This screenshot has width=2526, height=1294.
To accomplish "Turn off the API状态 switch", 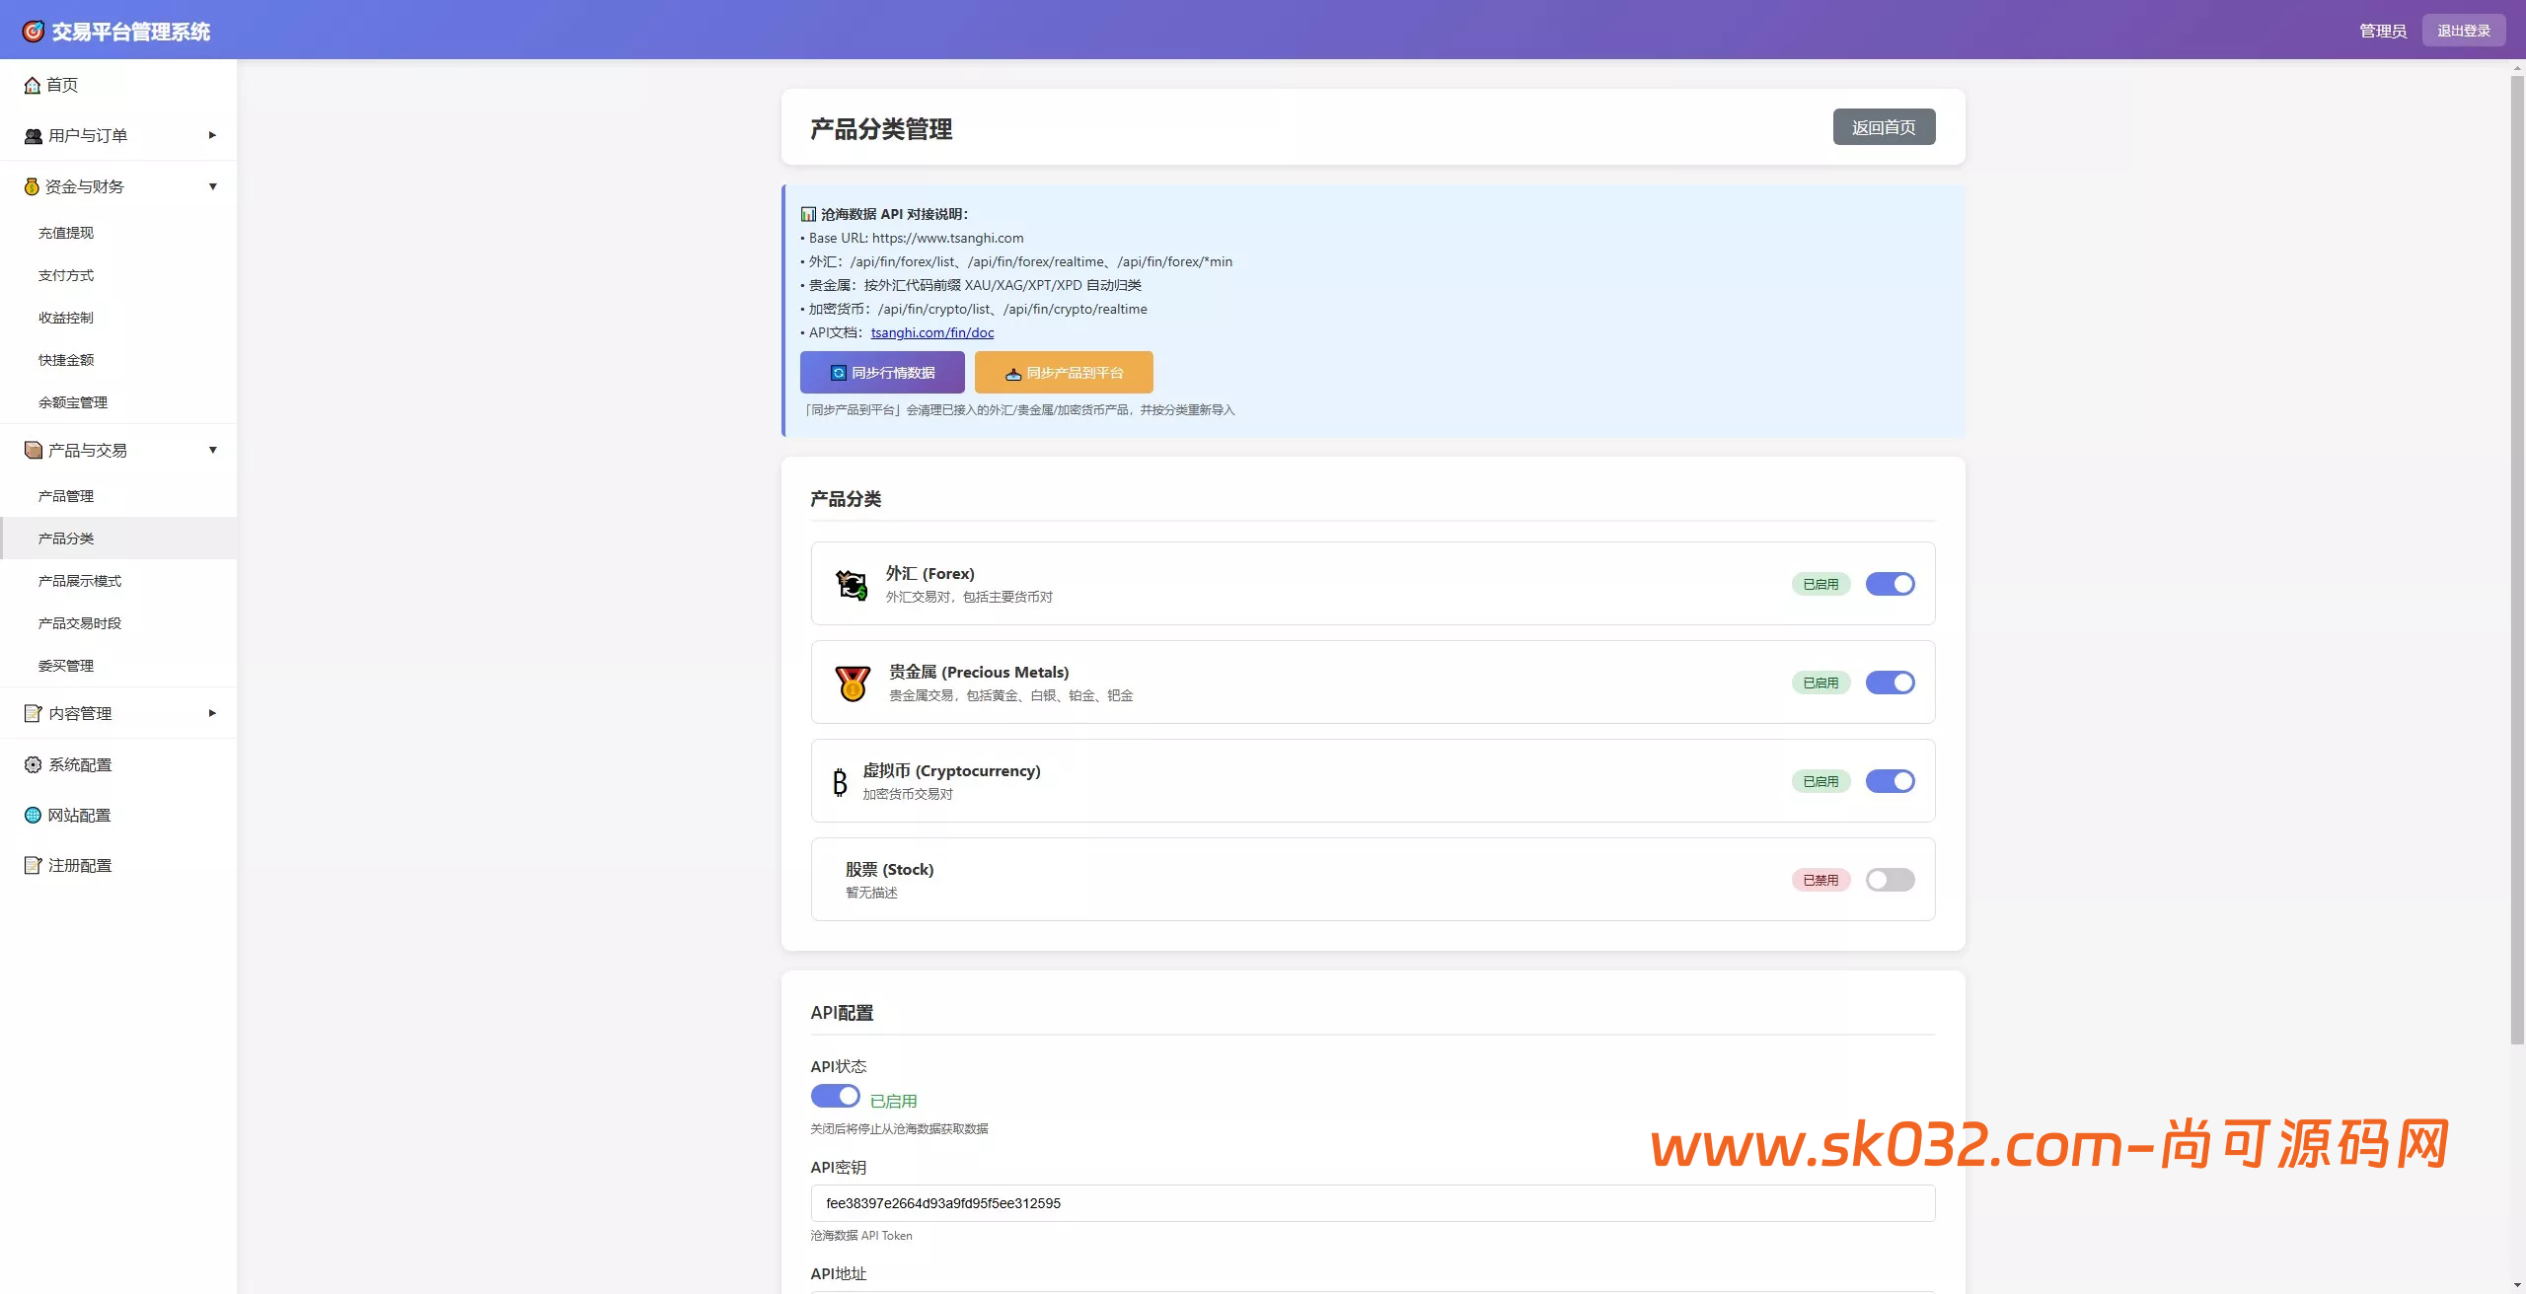I will [x=835, y=1096].
